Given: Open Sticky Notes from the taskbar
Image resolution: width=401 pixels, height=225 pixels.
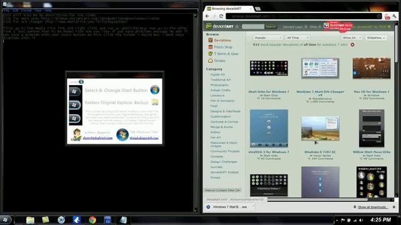Looking at the screenshot, I should 46,219.
